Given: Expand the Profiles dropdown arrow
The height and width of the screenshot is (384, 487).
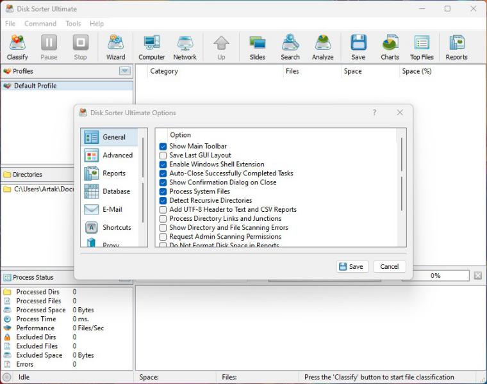Looking at the screenshot, I should [x=125, y=71].
